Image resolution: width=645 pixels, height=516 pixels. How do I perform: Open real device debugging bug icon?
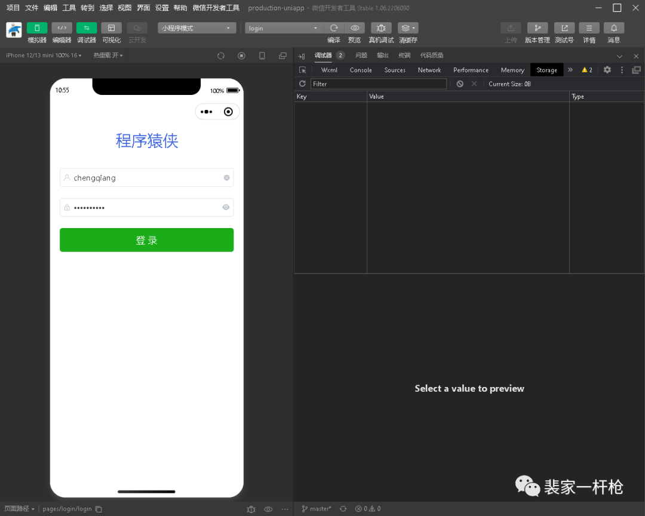click(x=381, y=28)
